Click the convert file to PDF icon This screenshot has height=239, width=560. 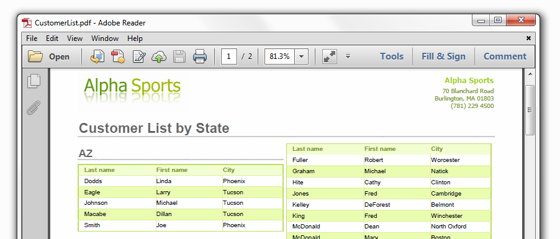pyautogui.click(x=97, y=56)
